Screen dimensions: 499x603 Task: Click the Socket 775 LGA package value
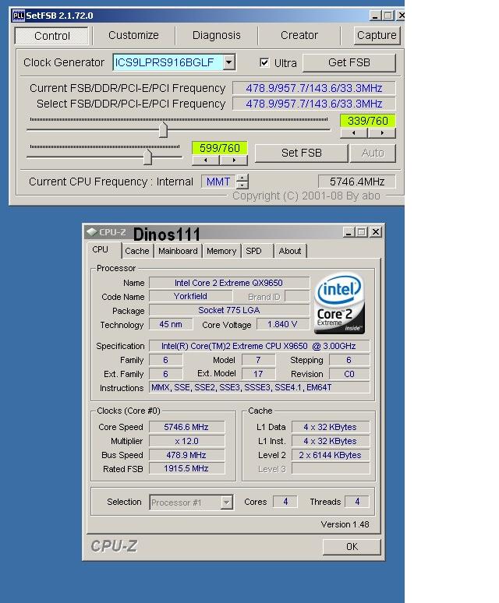229,310
